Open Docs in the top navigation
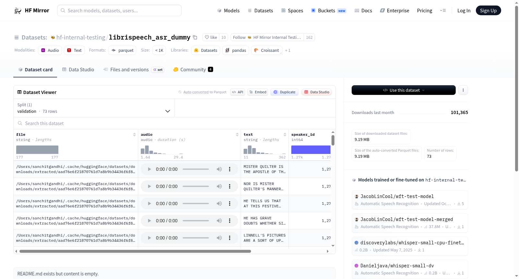Viewport: 519px width, 279px height. [x=363, y=11]
